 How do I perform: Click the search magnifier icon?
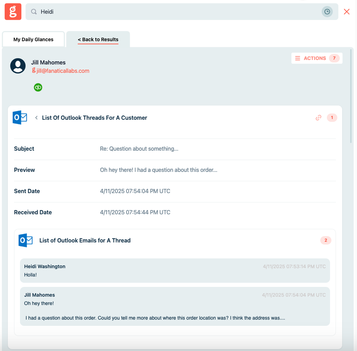34,12
